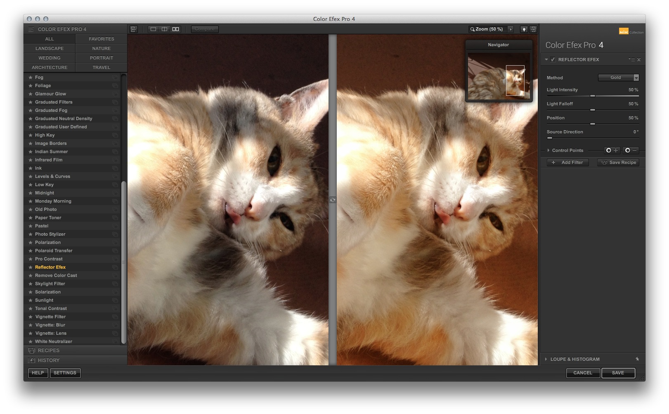The height and width of the screenshot is (414, 669).
Task: Favorite the Vignette: Blur star
Action: pos(31,325)
